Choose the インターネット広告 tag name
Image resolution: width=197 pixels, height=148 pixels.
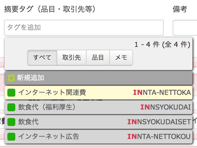coord(49,137)
